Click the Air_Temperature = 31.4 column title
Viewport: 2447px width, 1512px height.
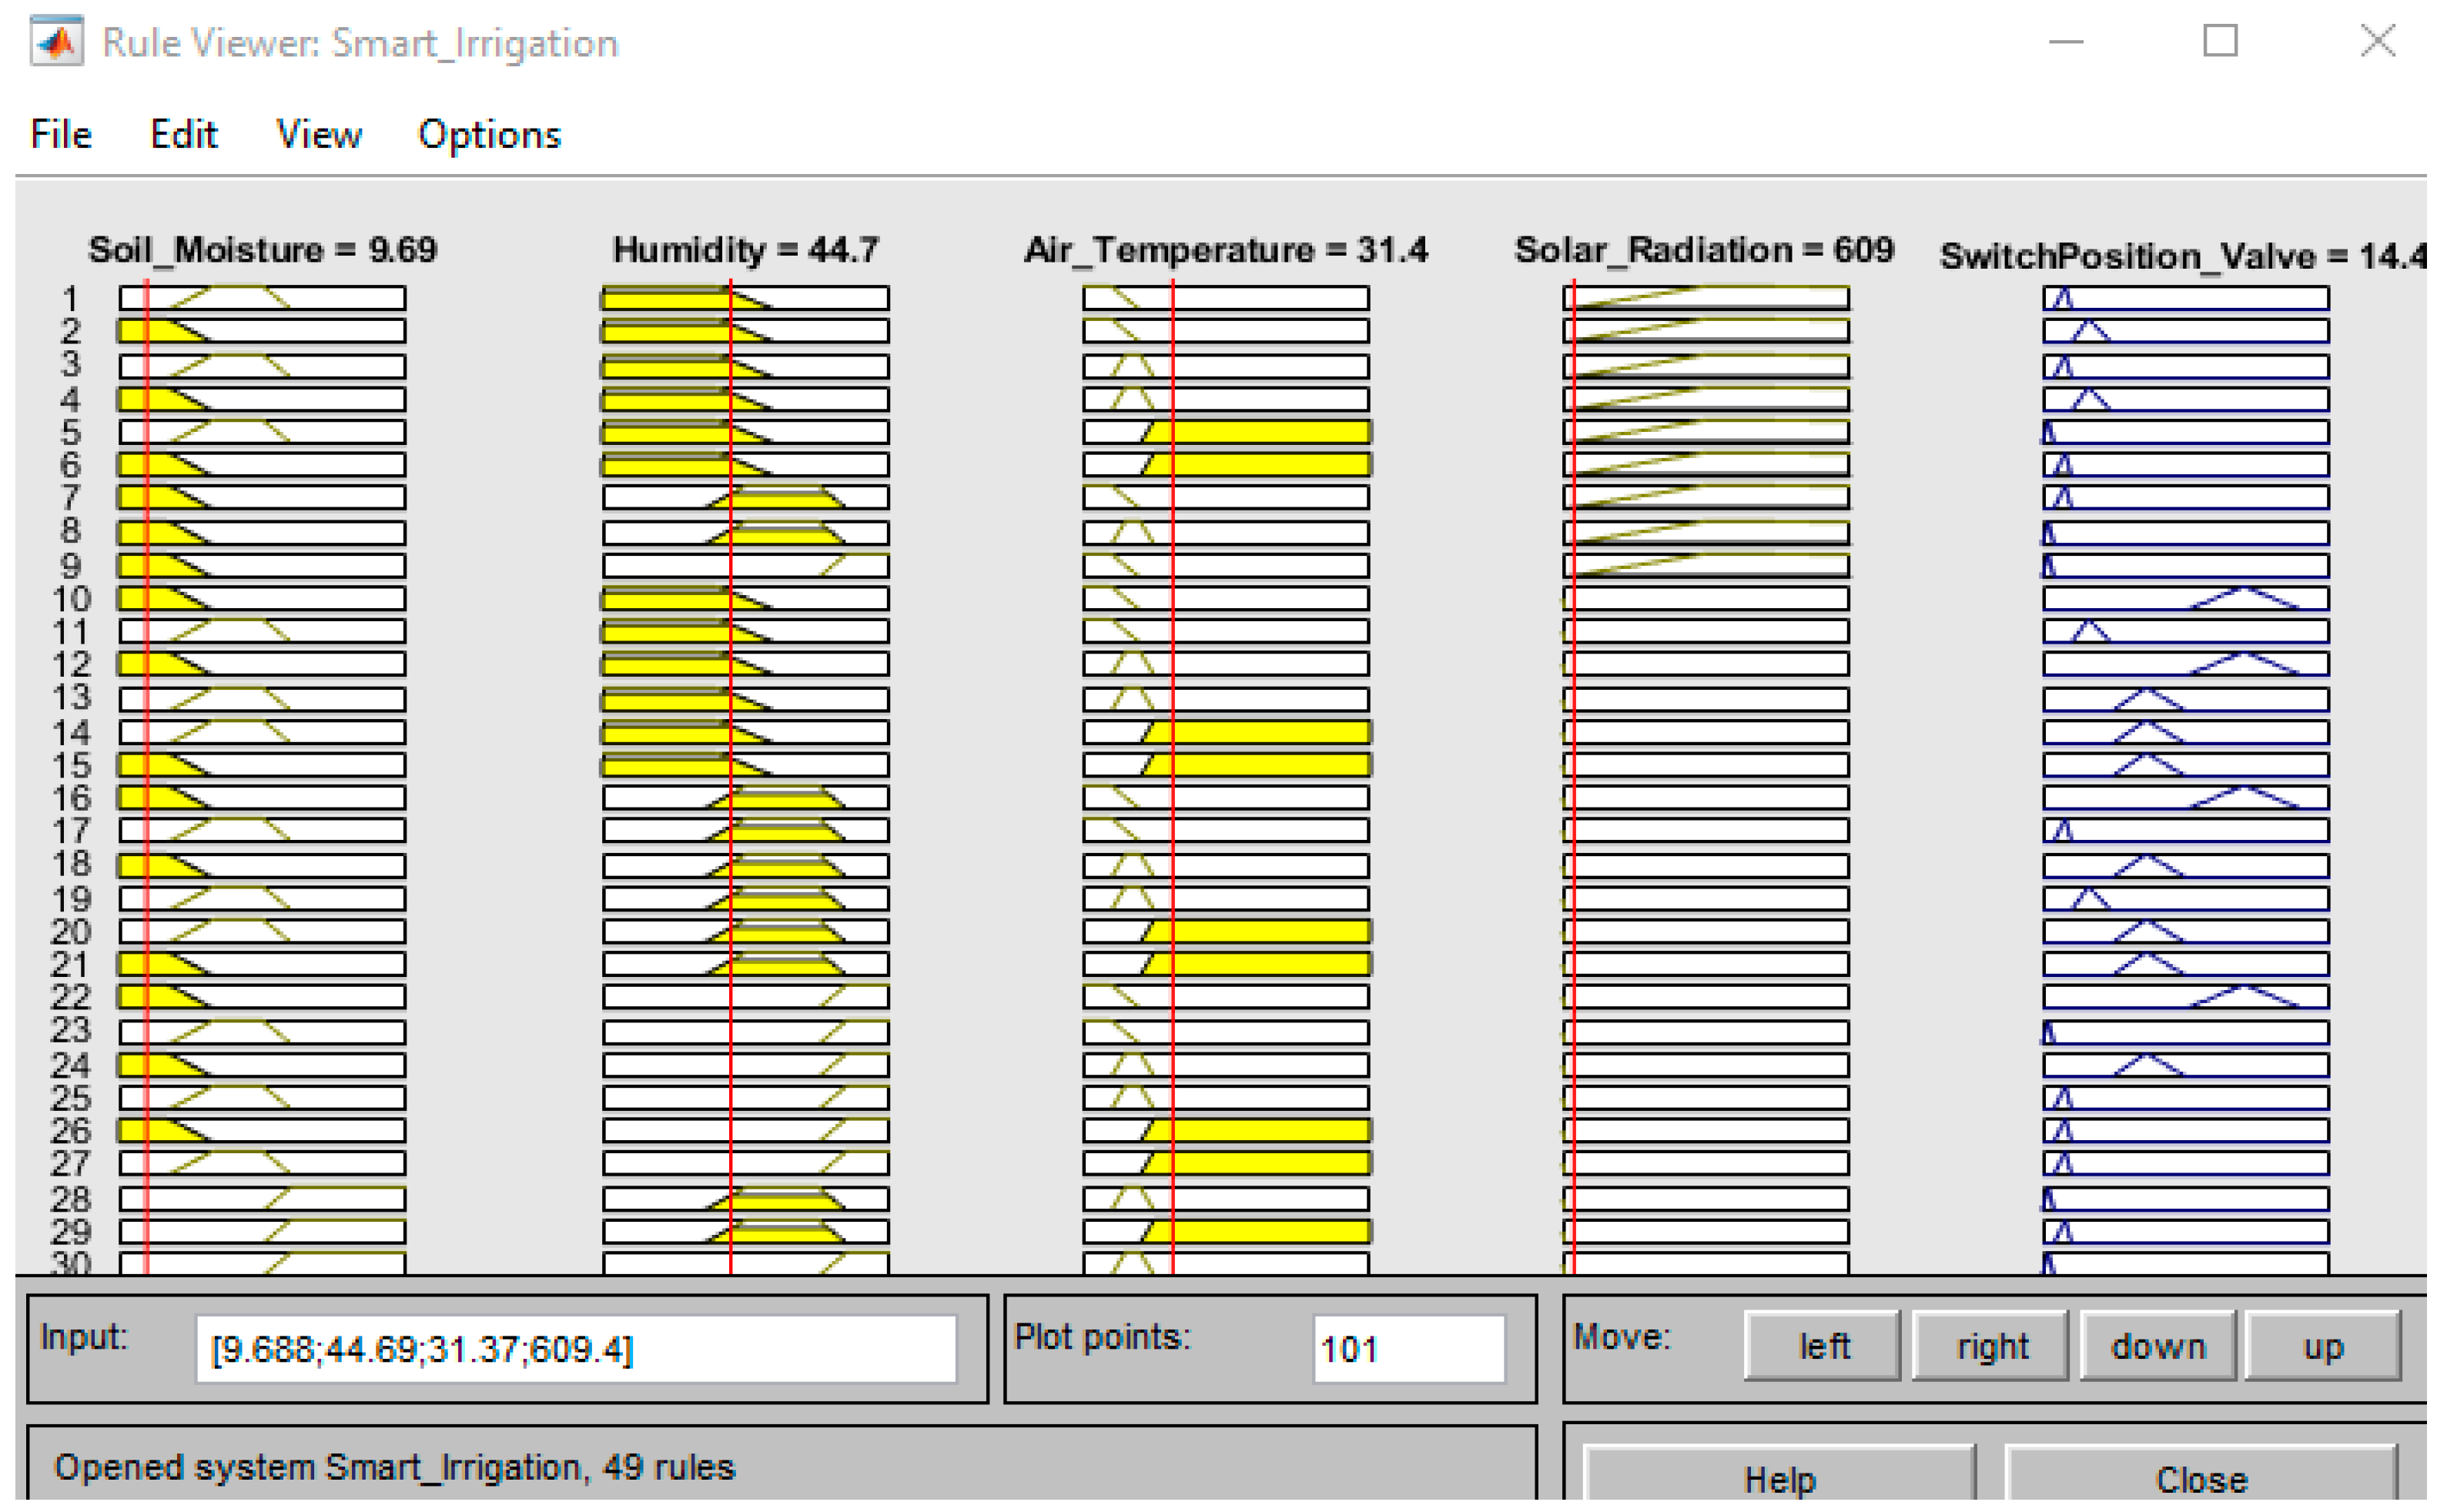click(x=1226, y=249)
